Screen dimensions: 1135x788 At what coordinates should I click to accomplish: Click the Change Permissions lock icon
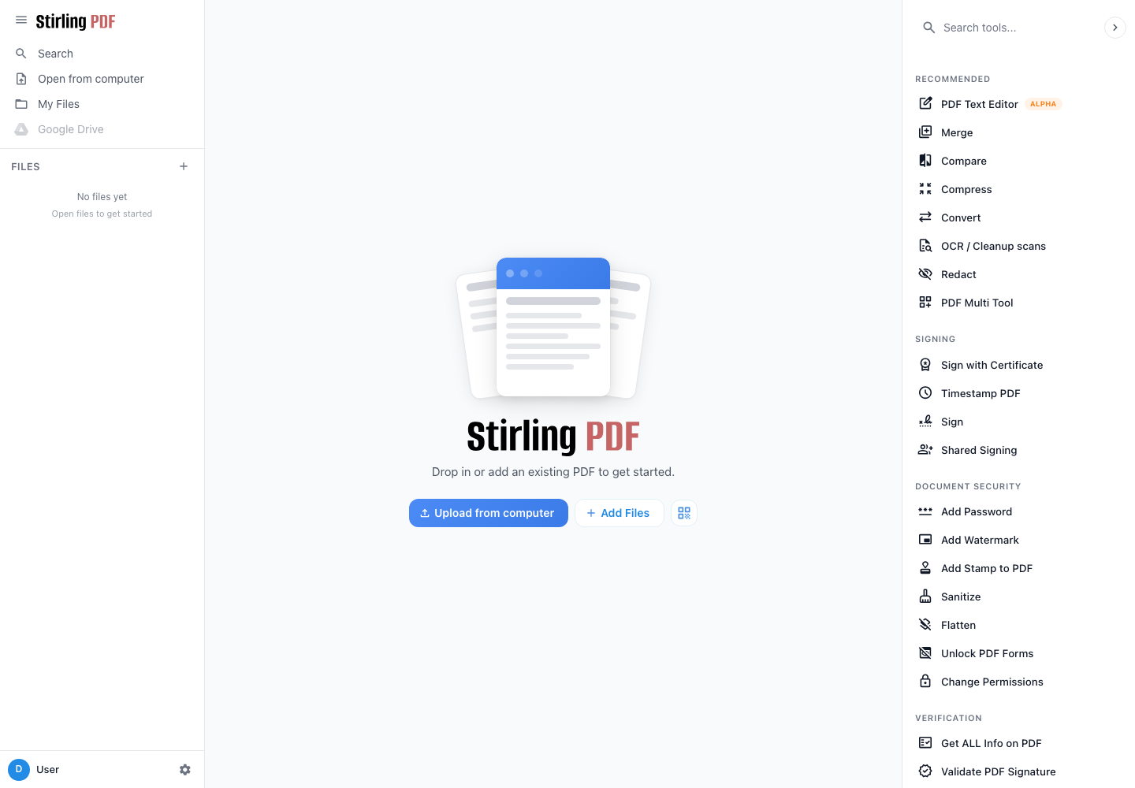(x=925, y=681)
